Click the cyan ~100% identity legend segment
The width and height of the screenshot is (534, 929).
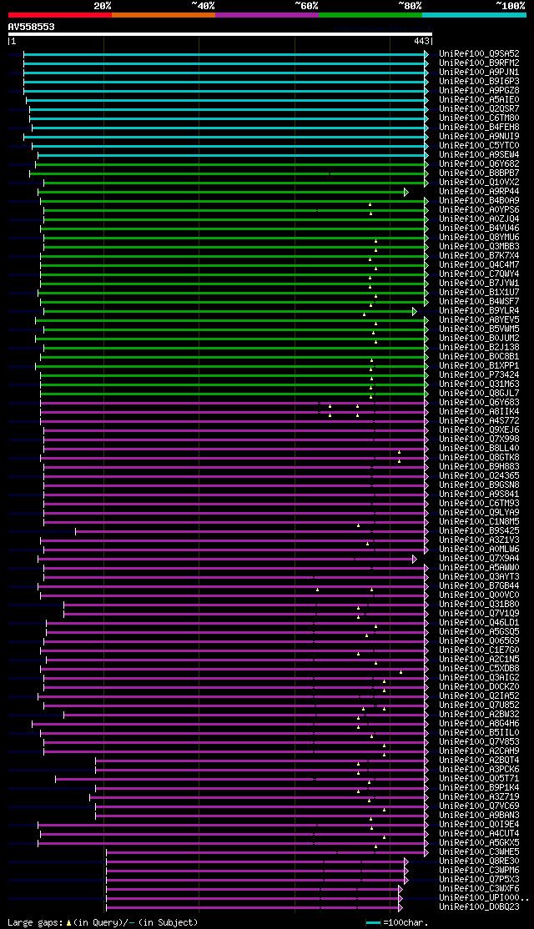(474, 14)
